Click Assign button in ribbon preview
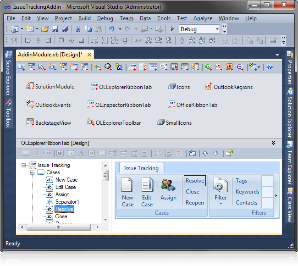 168,190
